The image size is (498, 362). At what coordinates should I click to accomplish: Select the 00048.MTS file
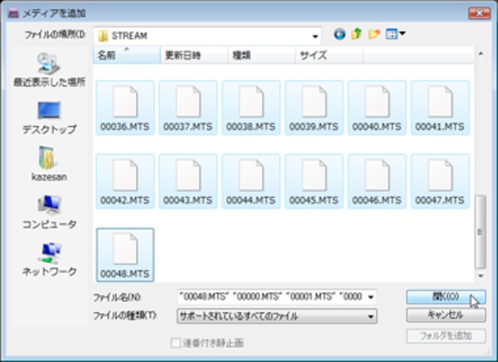(126, 255)
